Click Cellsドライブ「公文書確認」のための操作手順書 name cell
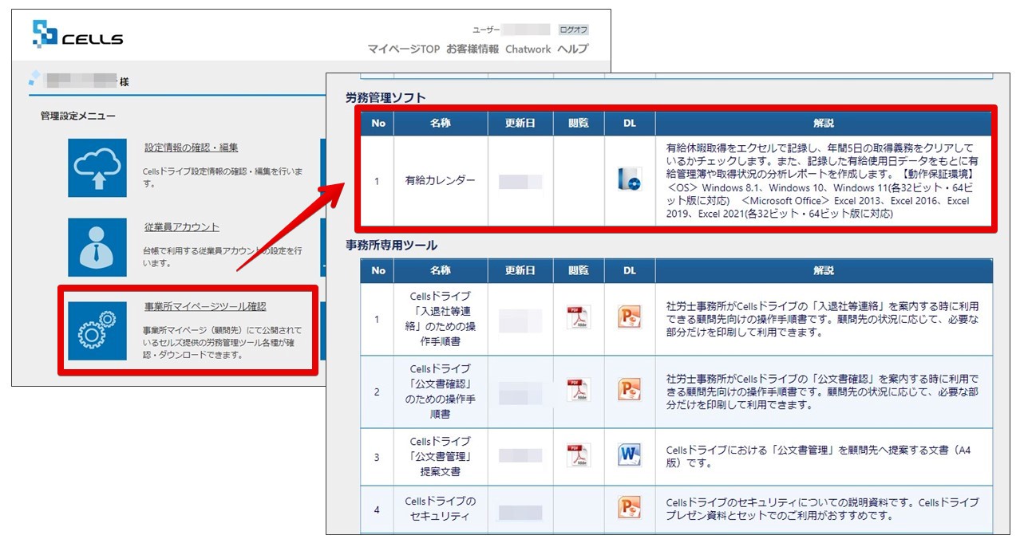This screenshot has height=543, width=1020. click(x=441, y=392)
